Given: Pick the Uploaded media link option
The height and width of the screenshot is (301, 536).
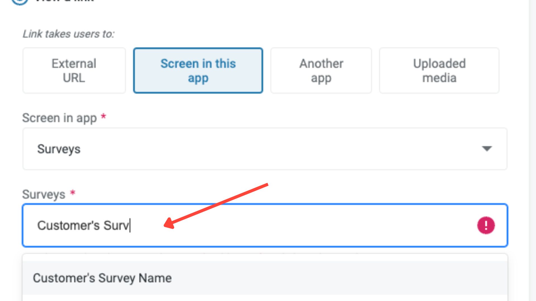Looking at the screenshot, I should [x=439, y=71].
